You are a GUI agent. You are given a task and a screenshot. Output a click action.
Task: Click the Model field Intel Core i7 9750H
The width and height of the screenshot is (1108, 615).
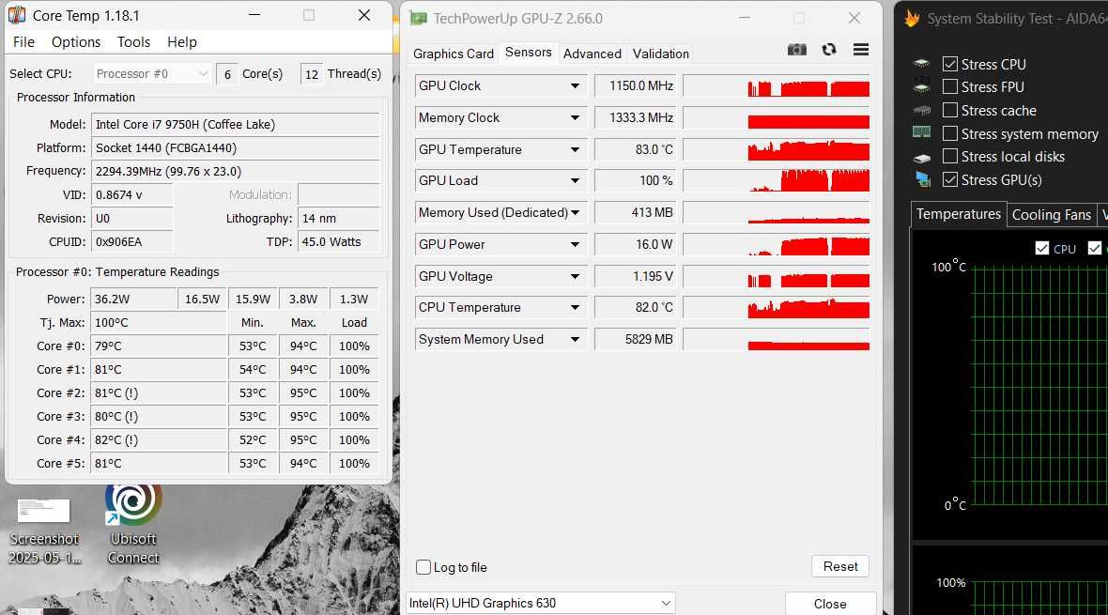tap(235, 125)
